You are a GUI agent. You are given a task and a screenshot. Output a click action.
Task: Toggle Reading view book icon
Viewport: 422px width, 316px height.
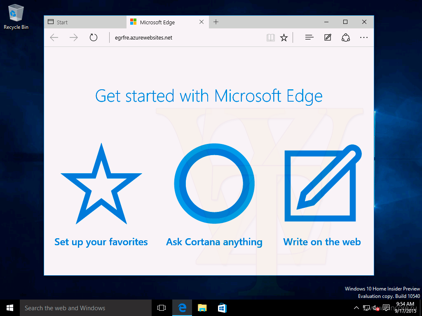pos(270,37)
